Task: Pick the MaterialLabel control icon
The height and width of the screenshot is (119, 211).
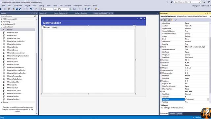Action: (x=4, y=59)
